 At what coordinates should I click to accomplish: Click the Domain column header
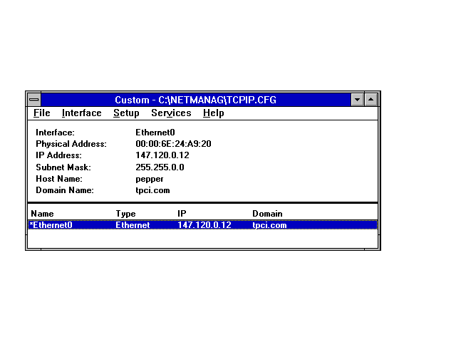[267, 214]
